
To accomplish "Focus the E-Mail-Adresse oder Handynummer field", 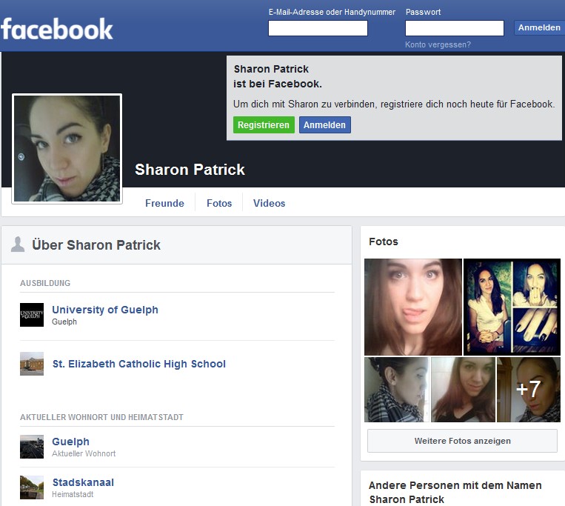I will coord(318,27).
